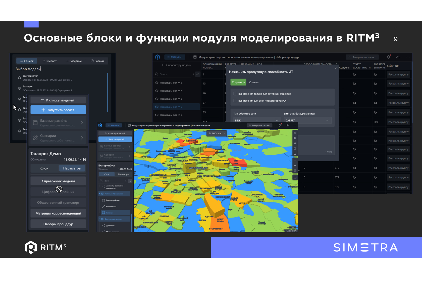Switch to the Создание tab
This screenshot has width=422, height=281.
pyautogui.click(x=74, y=61)
